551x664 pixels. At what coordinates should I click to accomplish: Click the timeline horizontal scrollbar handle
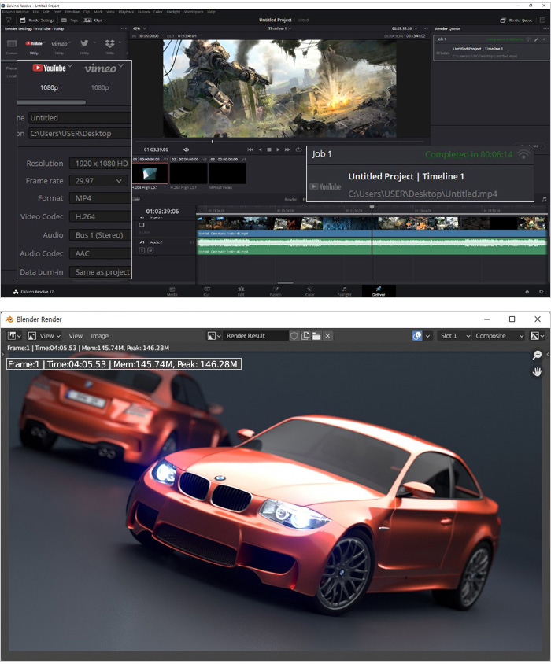285,283
